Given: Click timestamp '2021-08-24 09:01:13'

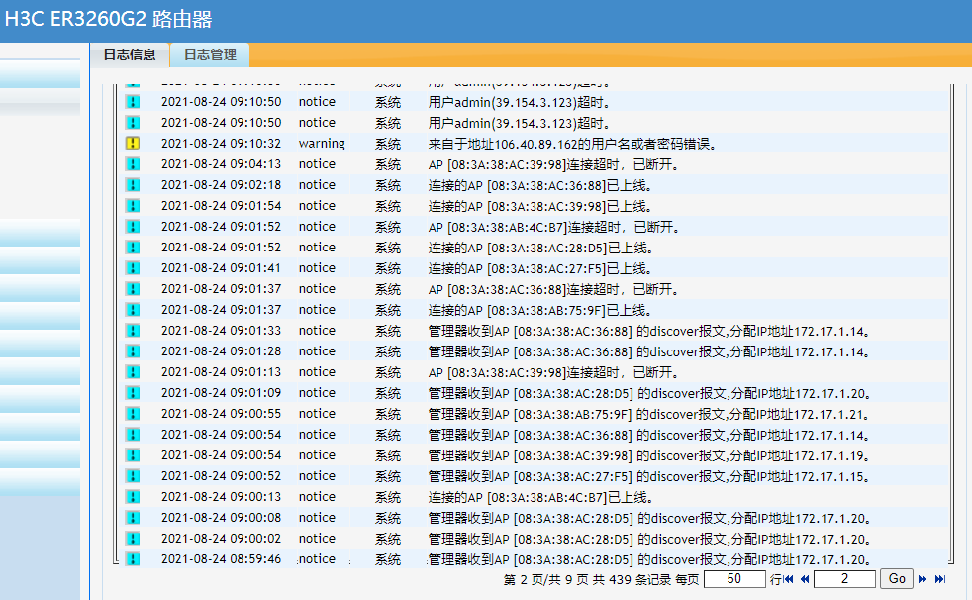Looking at the screenshot, I should click(x=222, y=372).
